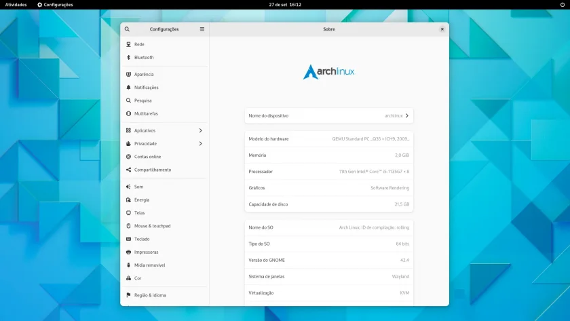This screenshot has width=570, height=321.
Task: Click the Bluetooth icon in sidebar
Action: click(x=128, y=58)
